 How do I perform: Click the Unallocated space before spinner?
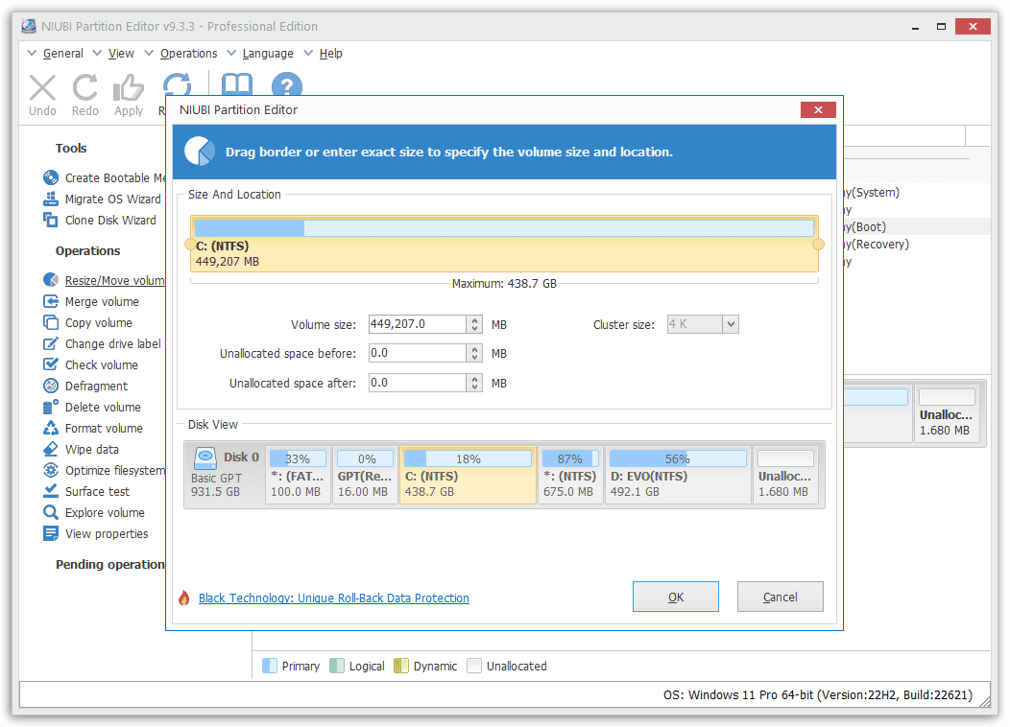pos(474,353)
